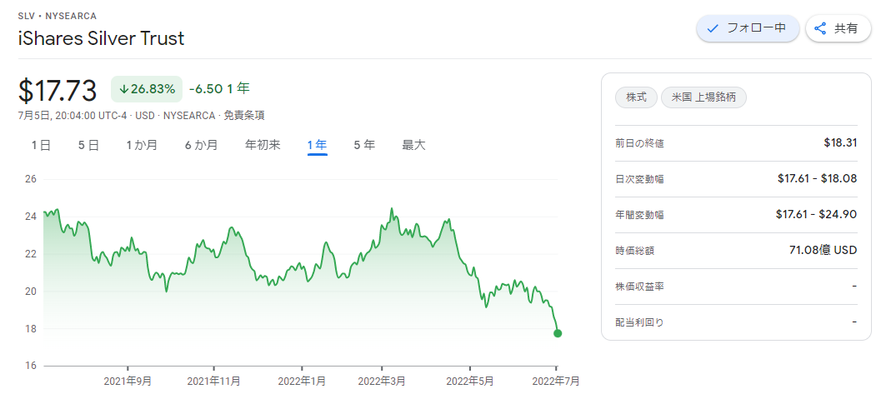Image resolution: width=886 pixels, height=394 pixels.
Task: Click the $18.31 previous close value
Action: click(x=841, y=142)
